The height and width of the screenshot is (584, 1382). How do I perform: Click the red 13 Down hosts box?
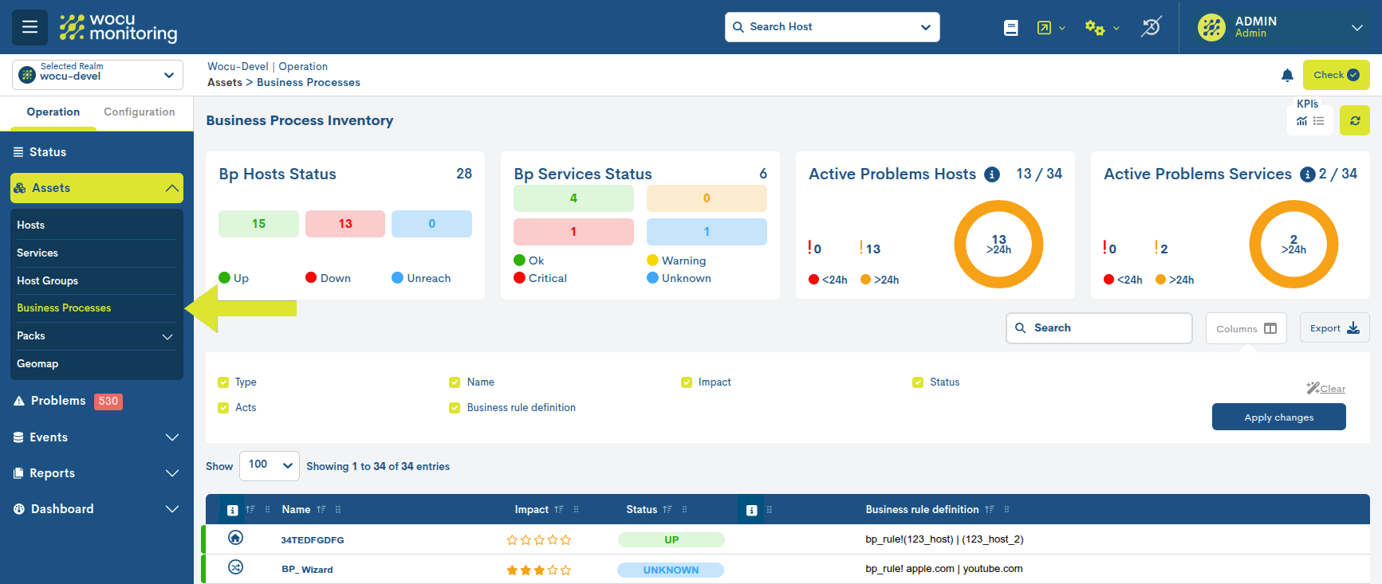click(345, 224)
